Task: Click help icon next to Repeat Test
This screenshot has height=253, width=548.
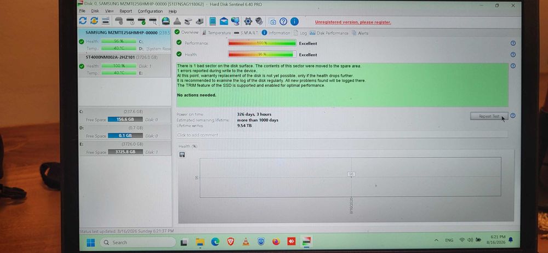Action: coord(512,116)
